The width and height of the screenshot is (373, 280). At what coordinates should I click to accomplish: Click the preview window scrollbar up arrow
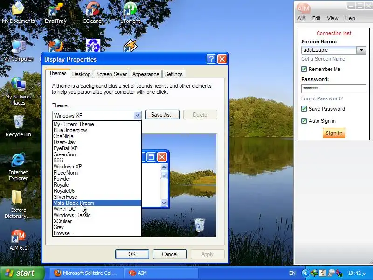tap(164, 168)
